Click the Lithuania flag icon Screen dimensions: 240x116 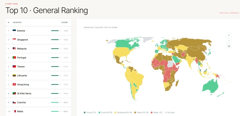(x=14, y=75)
